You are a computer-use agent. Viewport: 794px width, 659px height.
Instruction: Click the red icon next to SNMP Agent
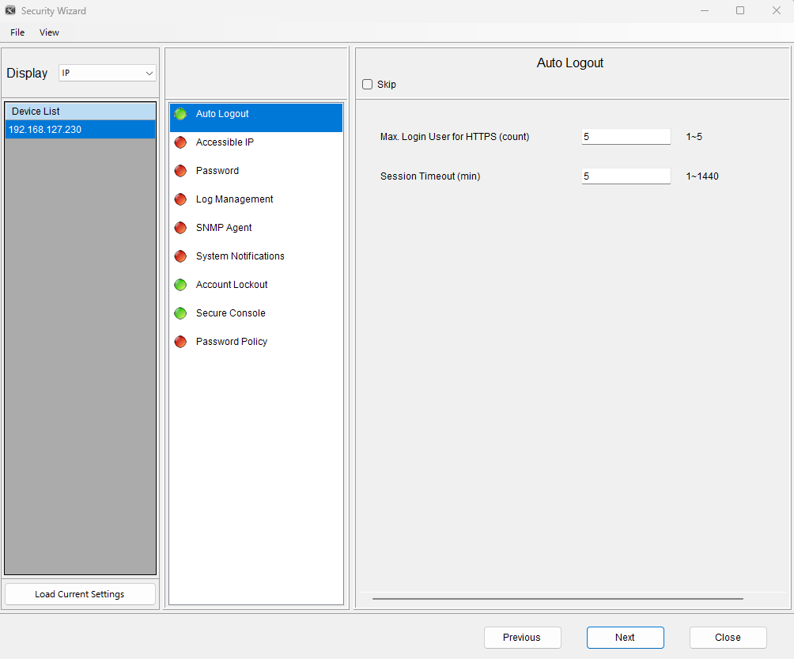point(180,228)
